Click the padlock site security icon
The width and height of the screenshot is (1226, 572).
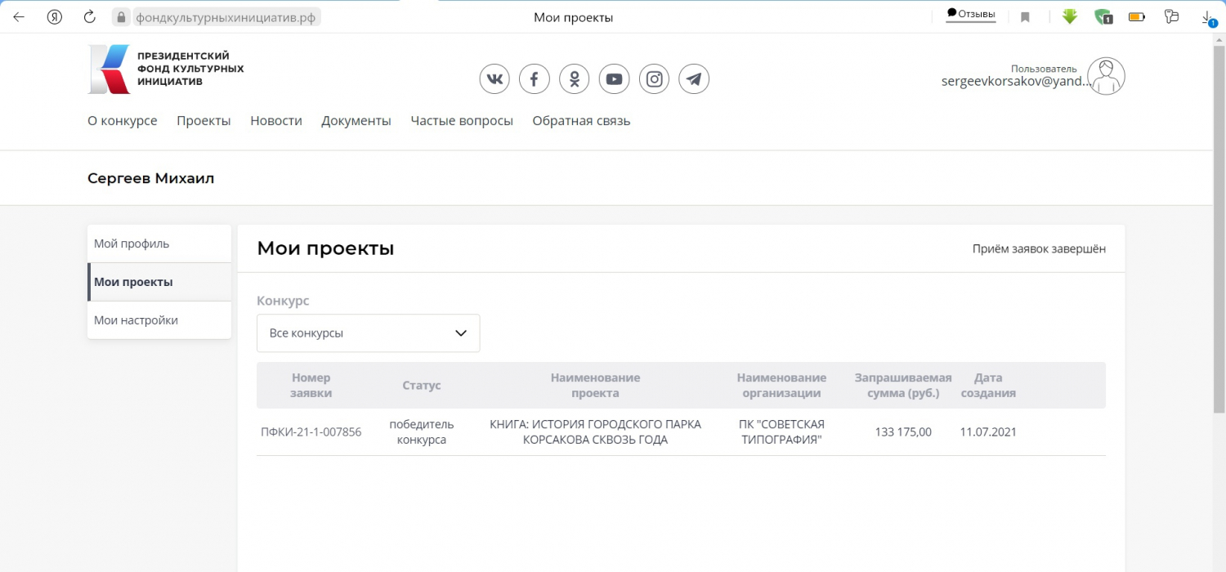pyautogui.click(x=121, y=17)
